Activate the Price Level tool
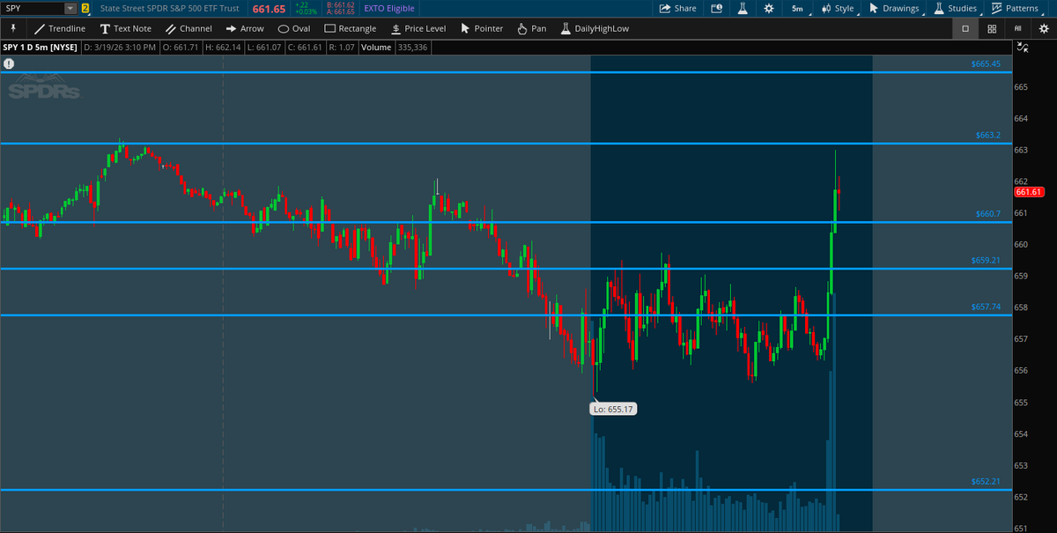The width and height of the screenshot is (1057, 533). coord(418,28)
